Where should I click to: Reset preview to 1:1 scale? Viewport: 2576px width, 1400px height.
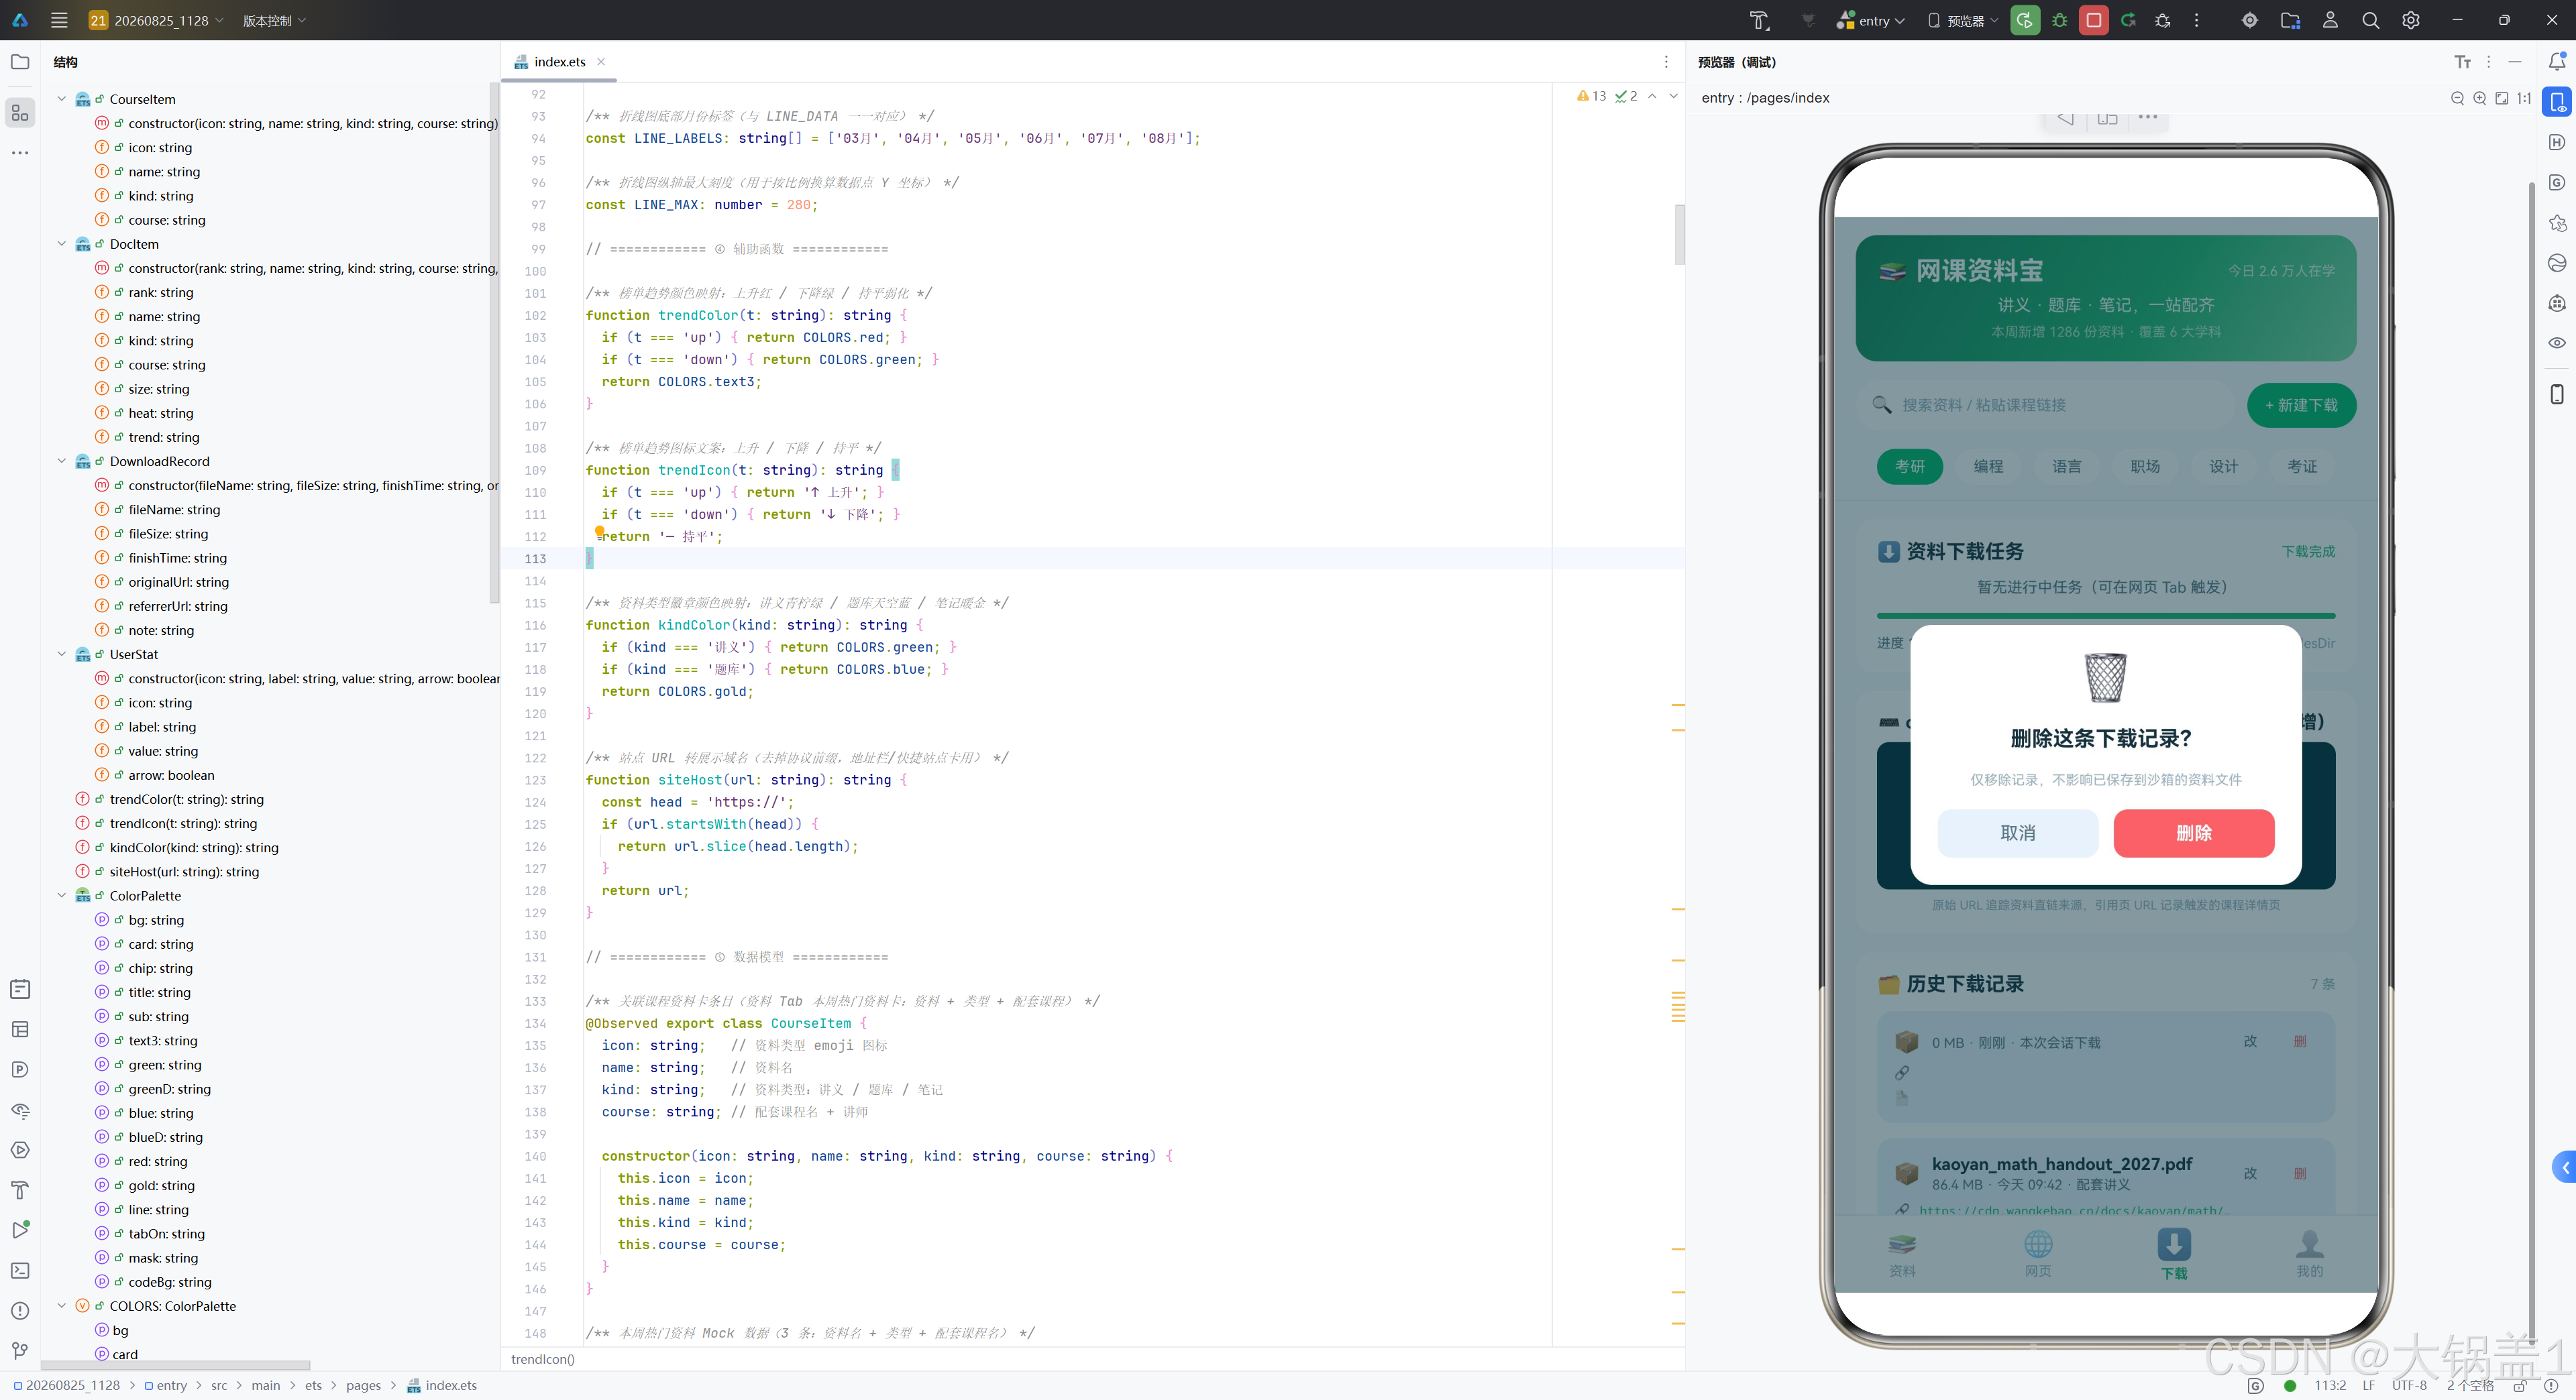point(2524,98)
